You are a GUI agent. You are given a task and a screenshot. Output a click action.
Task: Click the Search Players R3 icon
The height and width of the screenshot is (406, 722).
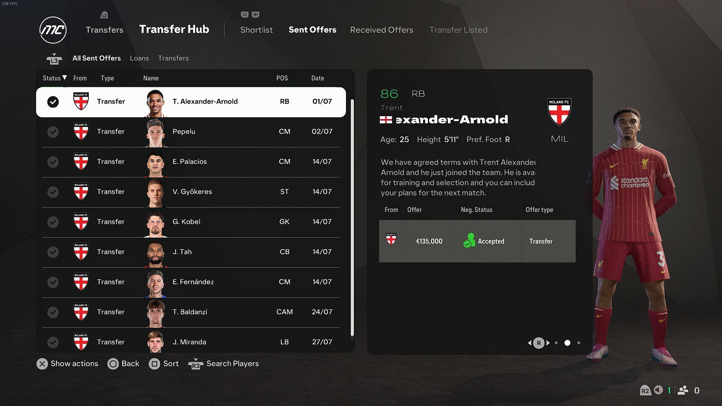[195, 364]
